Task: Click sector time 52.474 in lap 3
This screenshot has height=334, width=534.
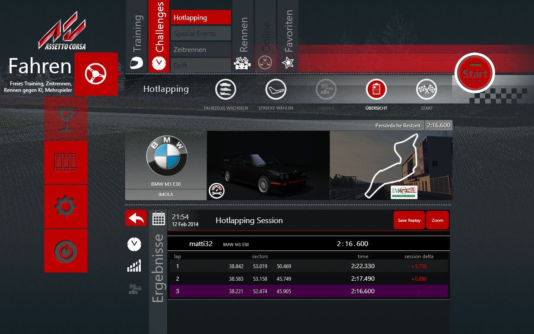Action: point(260,292)
